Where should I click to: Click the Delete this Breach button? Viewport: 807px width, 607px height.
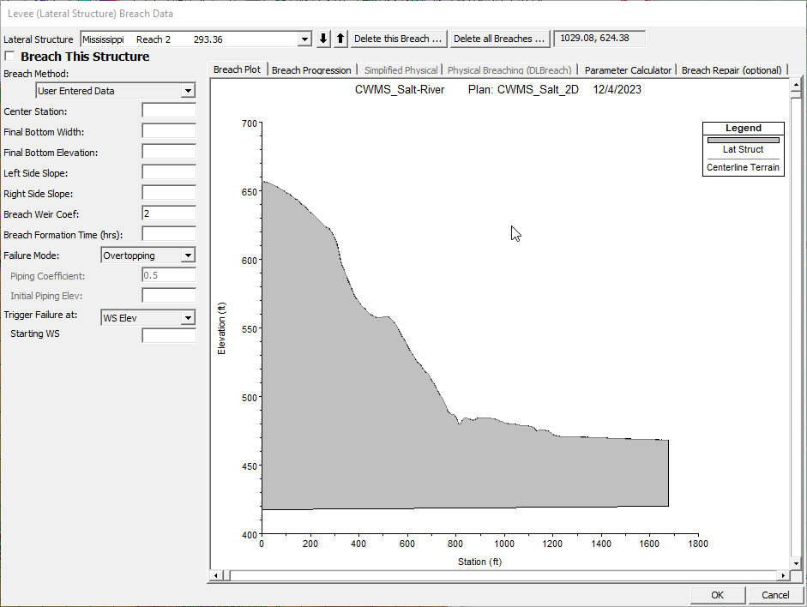[398, 38]
